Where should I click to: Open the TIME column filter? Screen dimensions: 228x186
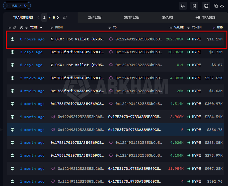[26, 28]
